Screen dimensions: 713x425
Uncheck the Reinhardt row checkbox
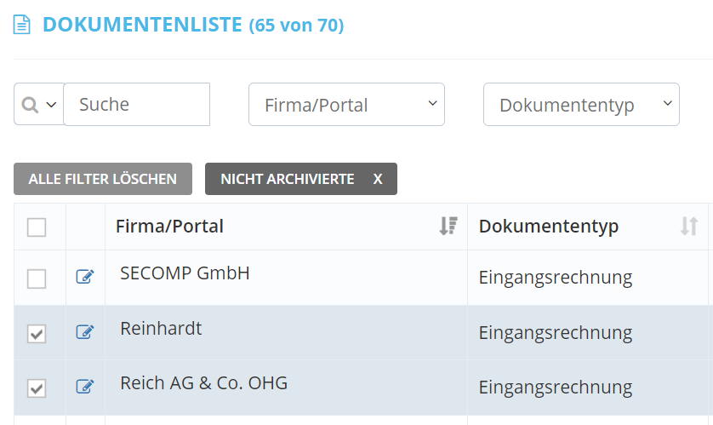(x=37, y=334)
